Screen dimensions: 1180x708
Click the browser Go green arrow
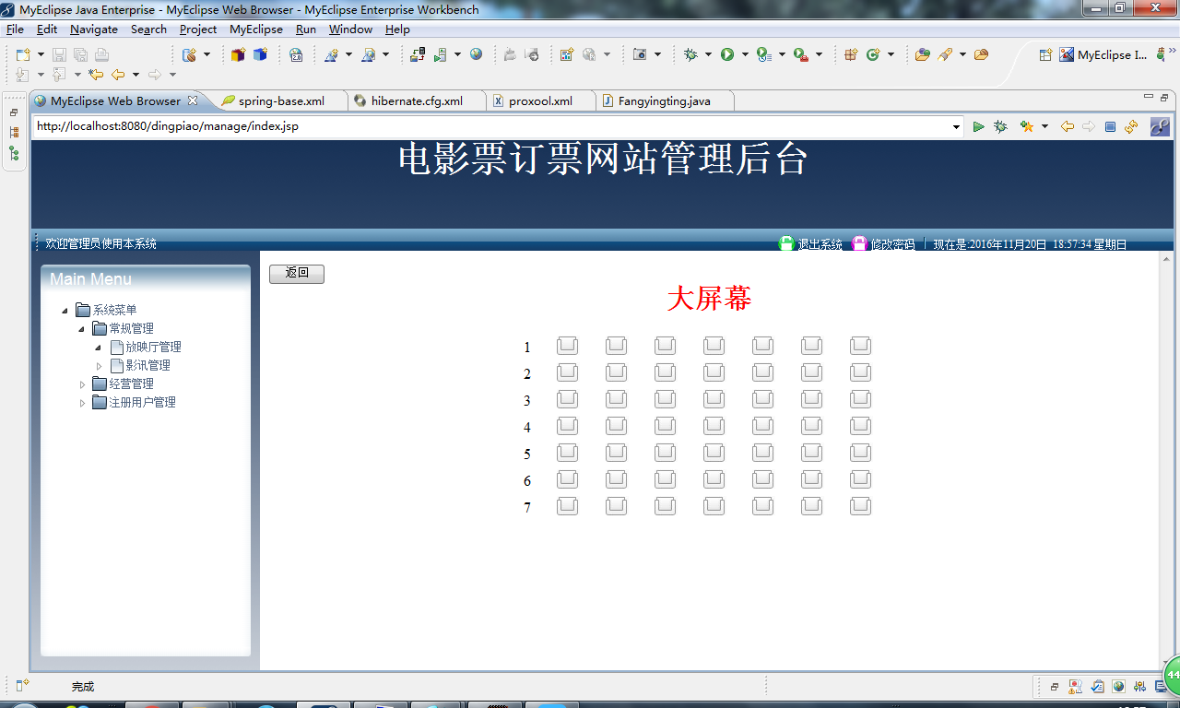coord(979,126)
